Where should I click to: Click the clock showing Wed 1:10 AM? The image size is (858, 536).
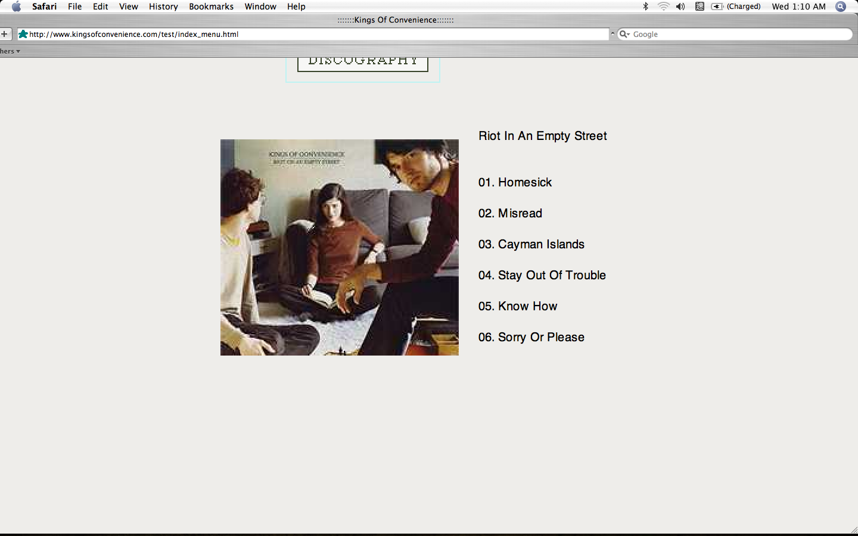point(798,7)
